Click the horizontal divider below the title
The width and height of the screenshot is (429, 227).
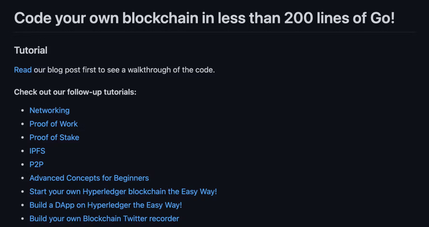pos(215,32)
